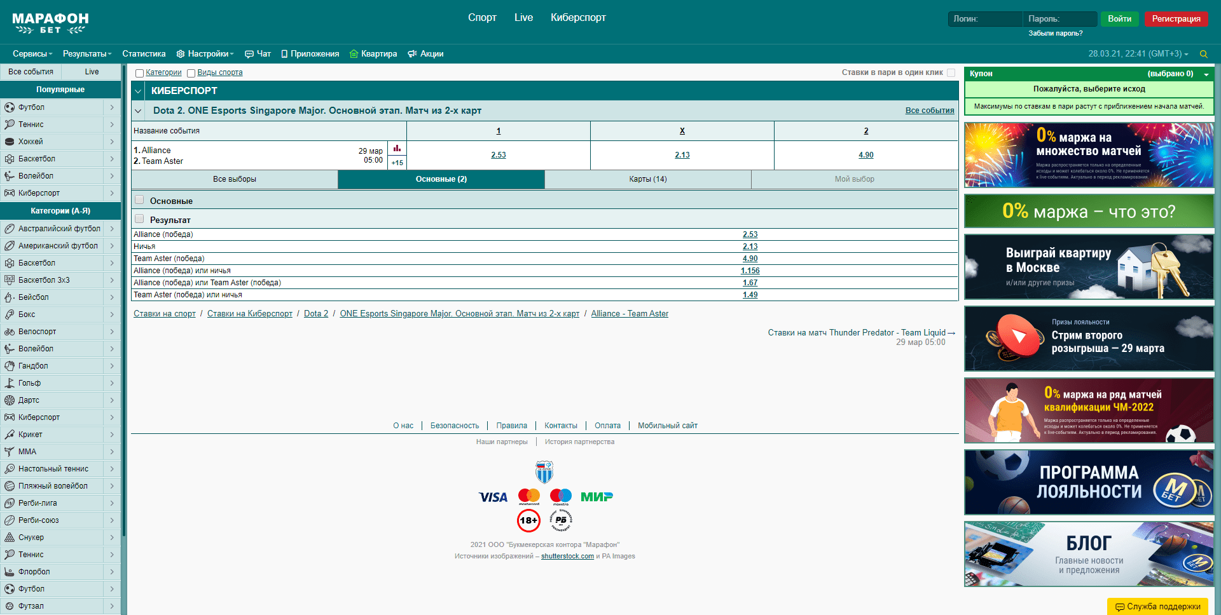Click the Australian football icon in categories
The height and width of the screenshot is (615, 1221).
[10, 229]
